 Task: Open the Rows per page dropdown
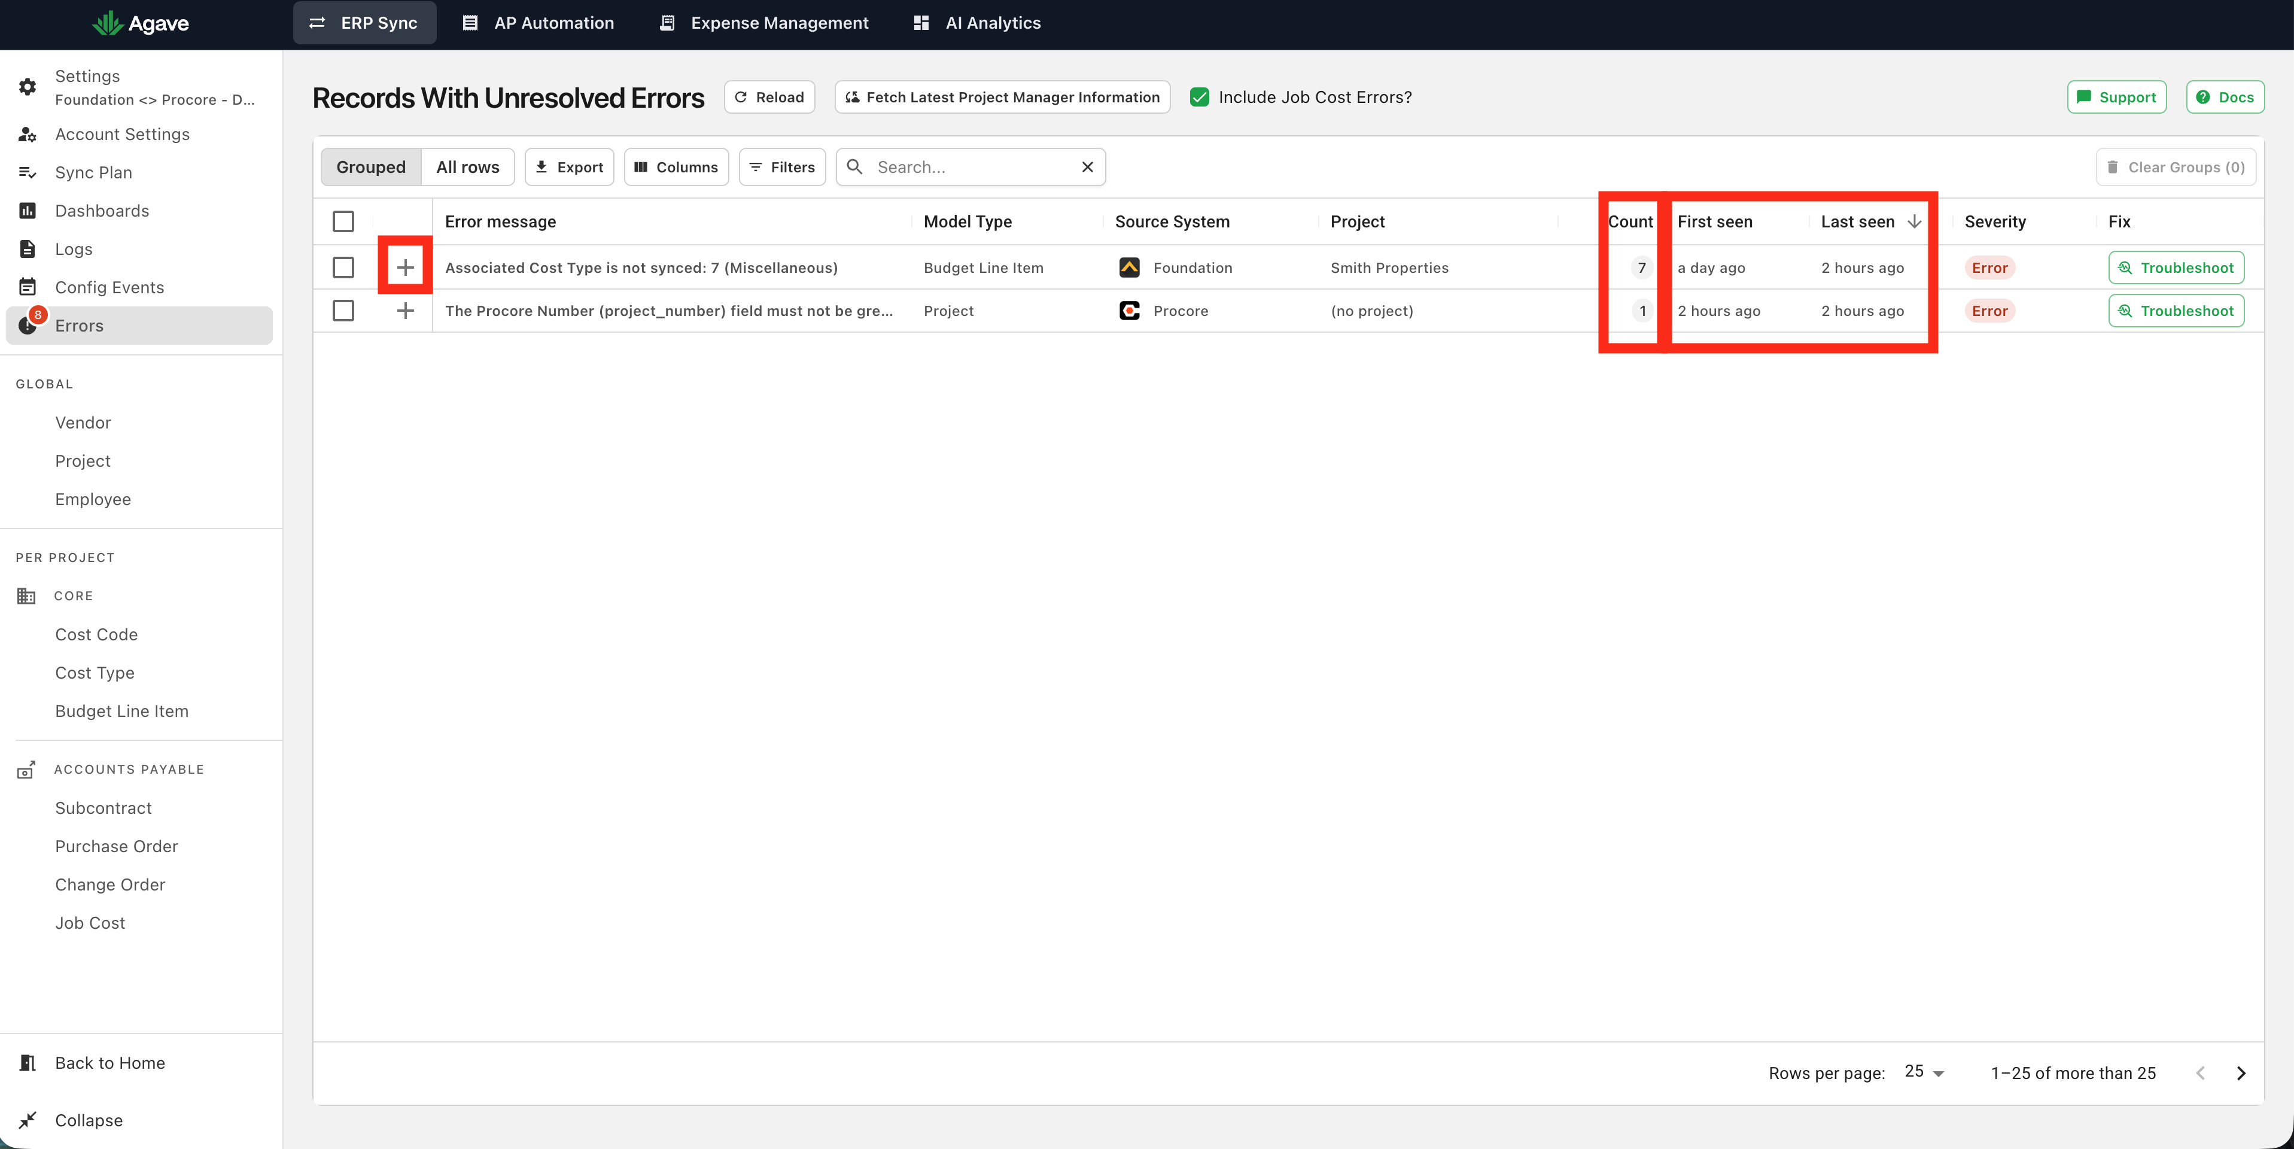(x=1924, y=1072)
